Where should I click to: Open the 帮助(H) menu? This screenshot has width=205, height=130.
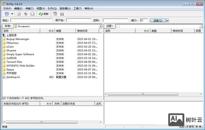pyautogui.click(x=89, y=9)
